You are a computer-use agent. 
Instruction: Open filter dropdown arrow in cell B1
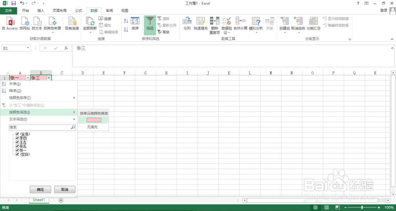click(x=49, y=78)
